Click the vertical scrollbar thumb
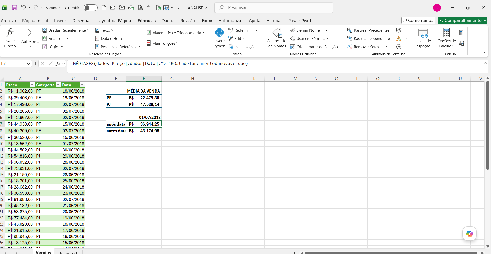491x254 pixels. tap(487, 125)
